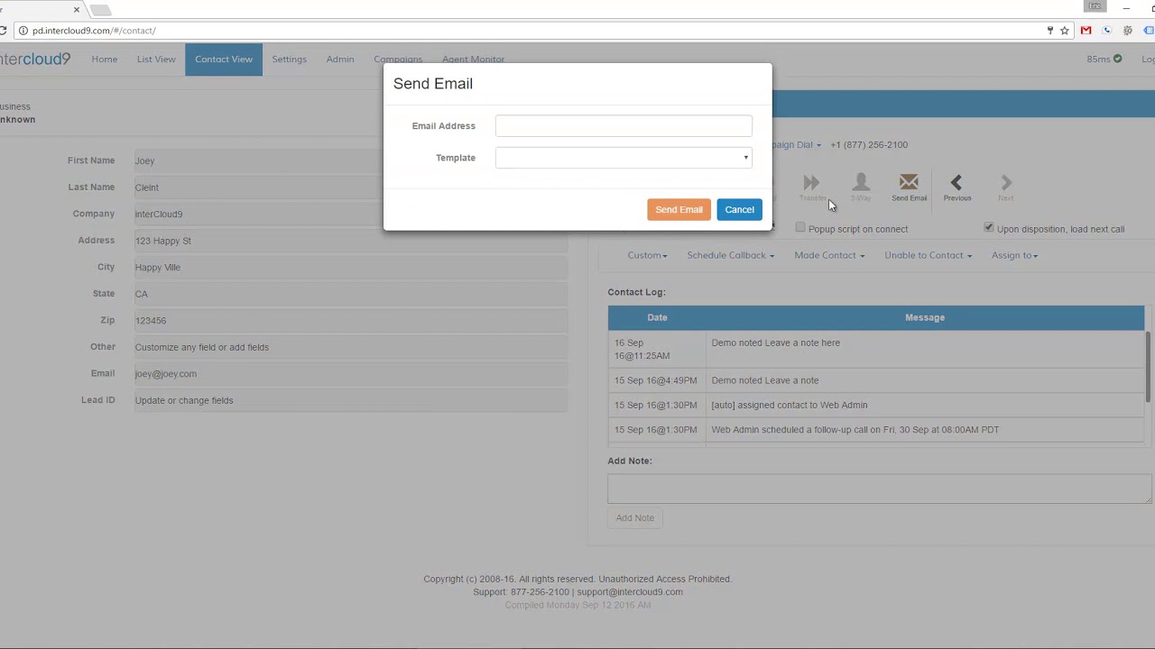Viewport: 1155px width, 649px height.
Task: Click the orange Send Email button
Action: pyautogui.click(x=679, y=209)
